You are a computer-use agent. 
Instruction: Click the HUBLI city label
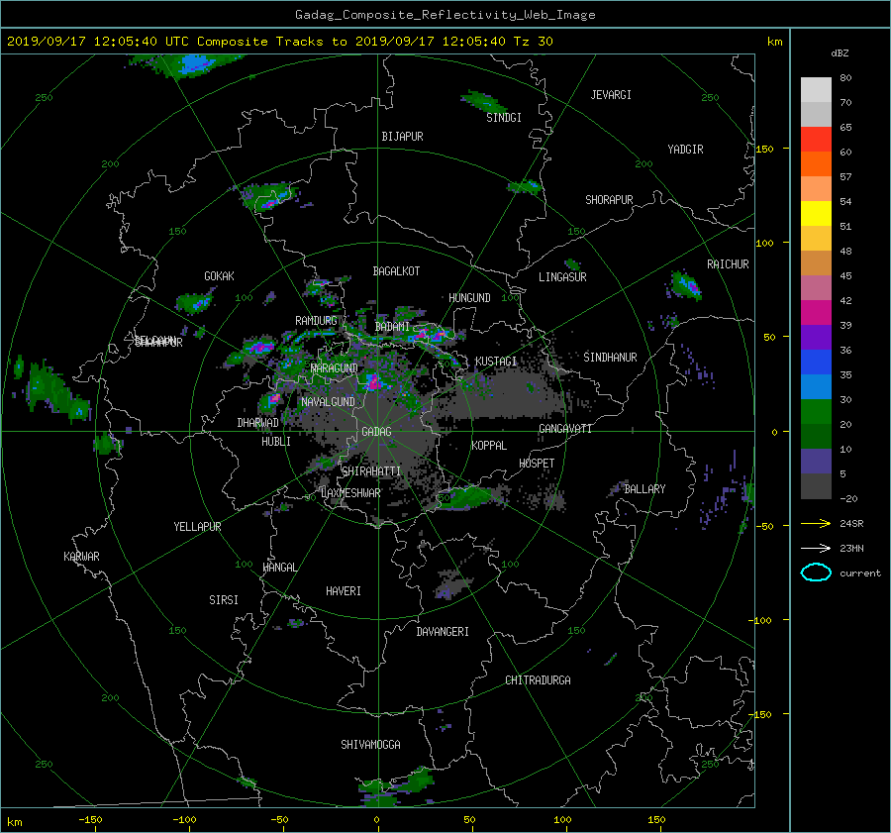[x=276, y=442]
